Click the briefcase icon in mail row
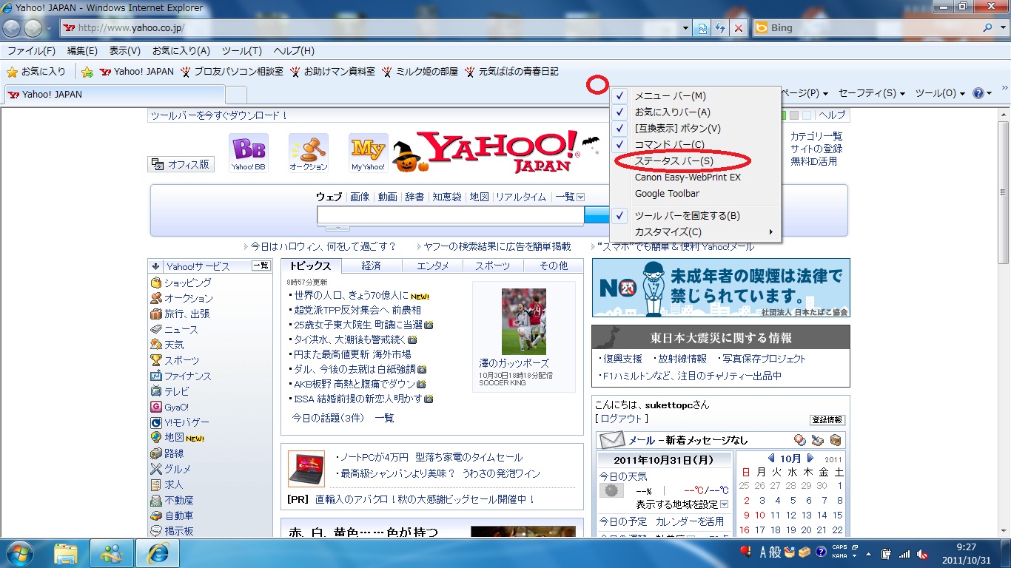This screenshot has width=1011, height=568. pos(835,440)
